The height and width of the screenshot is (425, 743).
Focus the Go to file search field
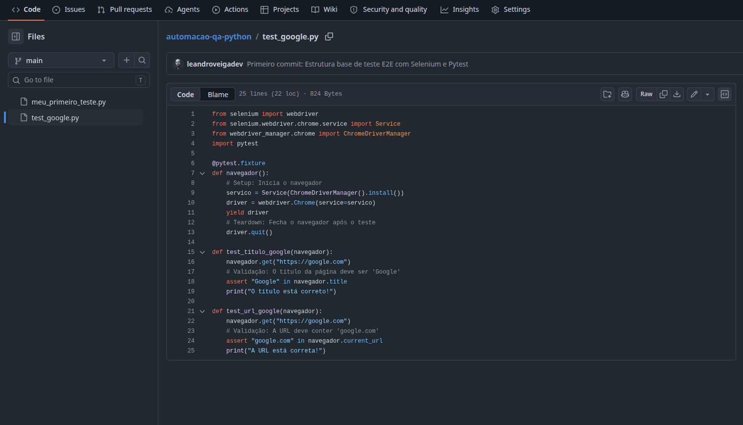[x=79, y=80]
